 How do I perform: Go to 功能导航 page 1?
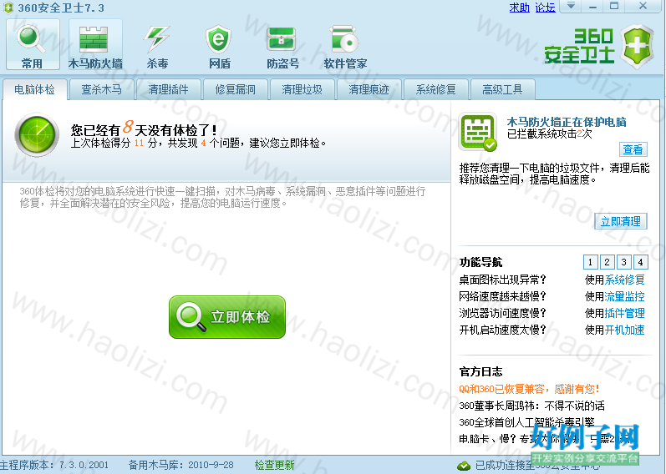click(x=591, y=262)
